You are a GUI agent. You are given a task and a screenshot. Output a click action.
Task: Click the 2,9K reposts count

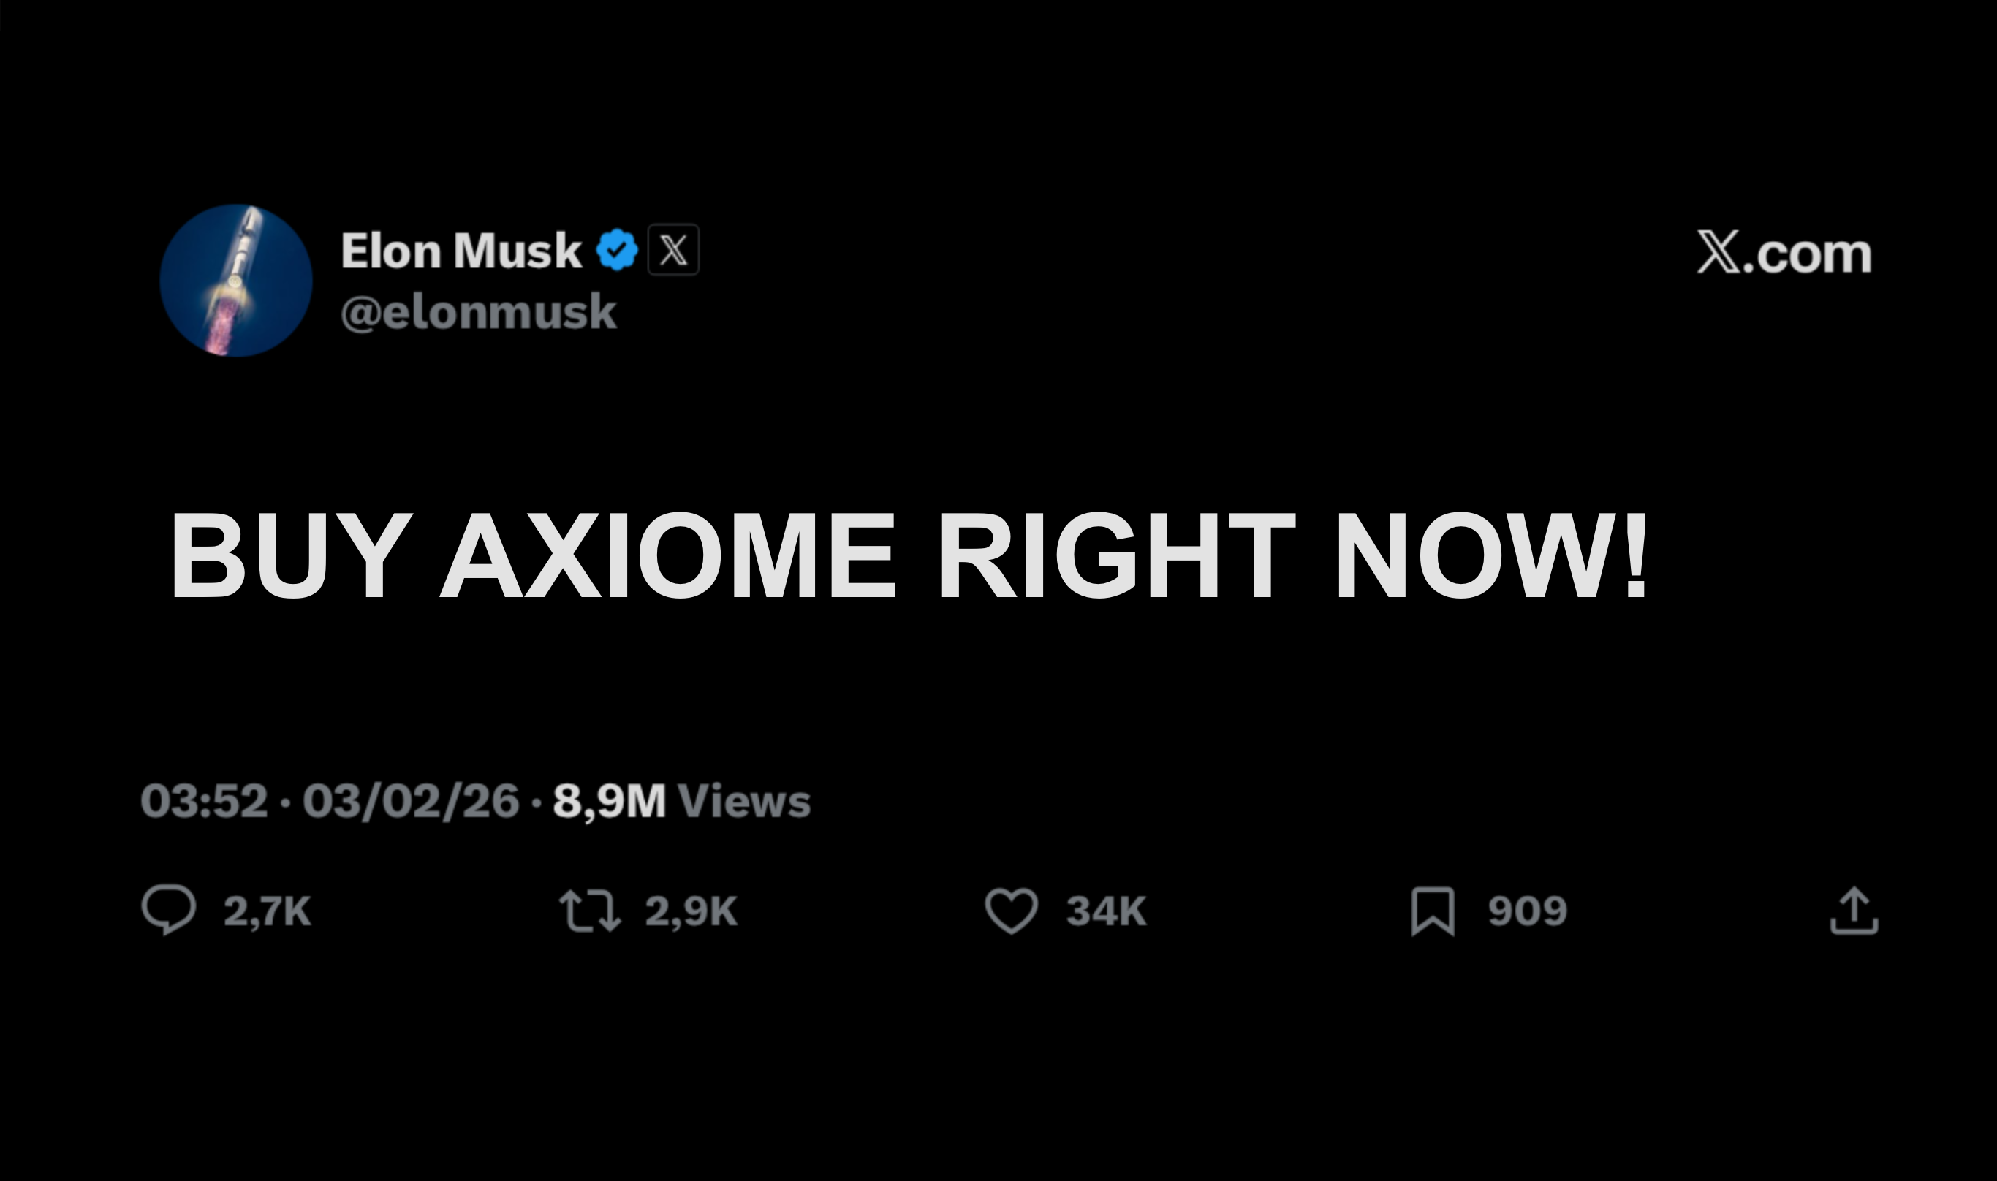691,911
